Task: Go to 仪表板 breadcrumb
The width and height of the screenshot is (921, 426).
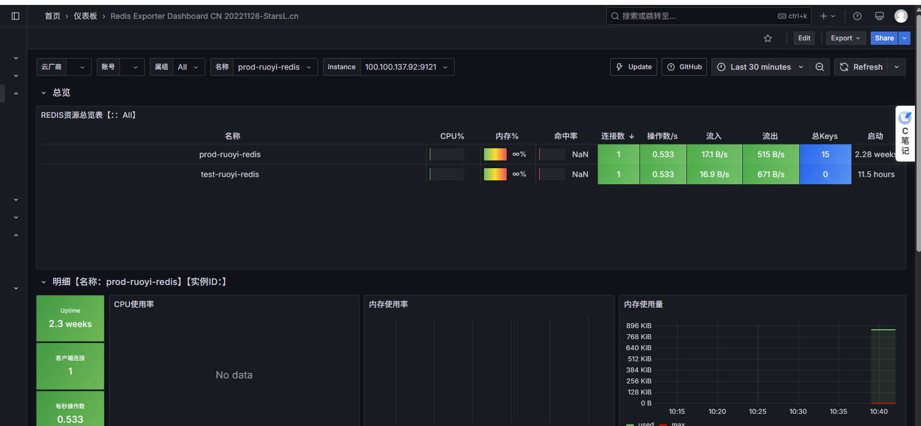Action: tap(85, 16)
